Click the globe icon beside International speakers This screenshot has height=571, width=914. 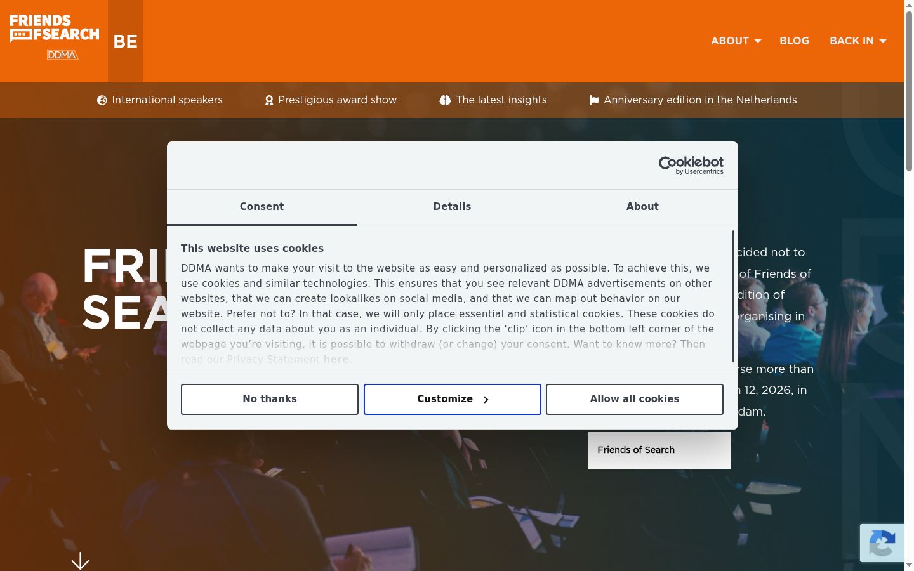pos(102,100)
